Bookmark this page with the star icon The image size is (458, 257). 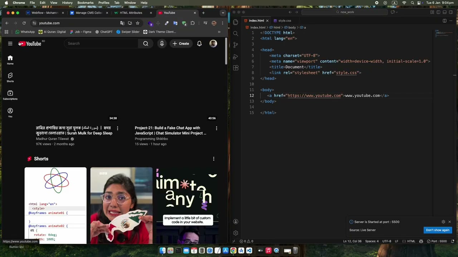tap(137, 23)
